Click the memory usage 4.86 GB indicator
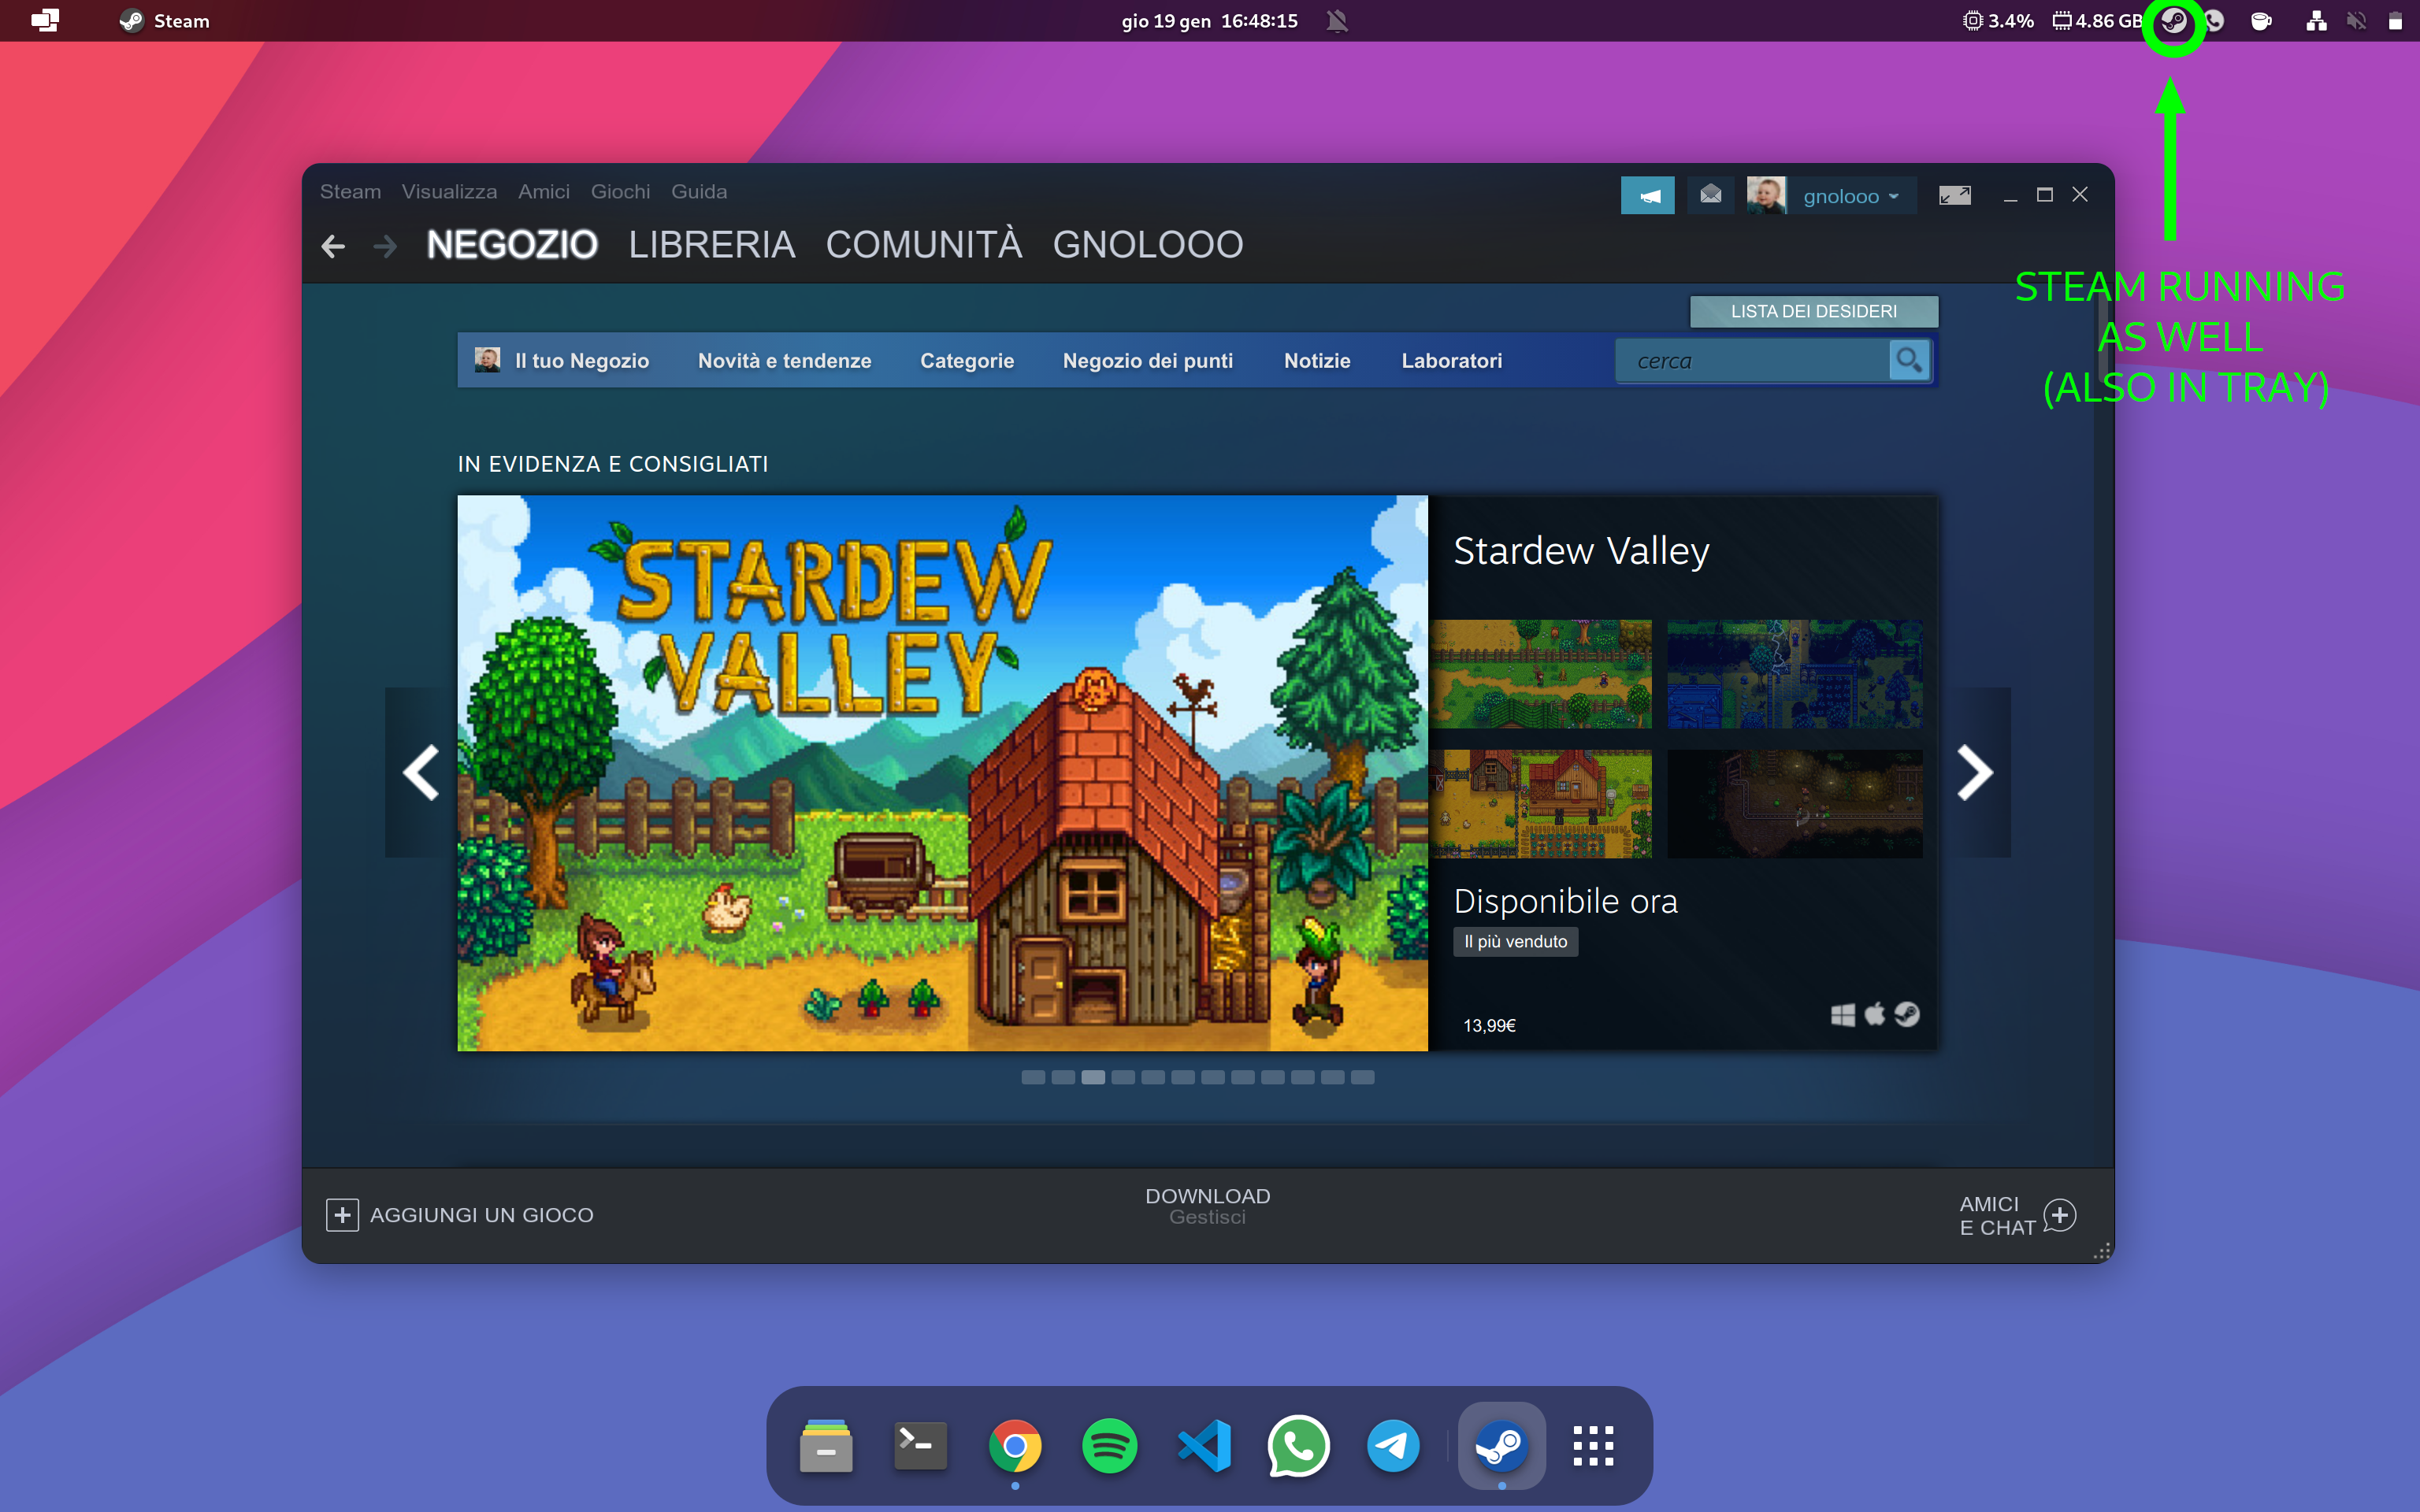This screenshot has width=2420, height=1512. (2097, 21)
